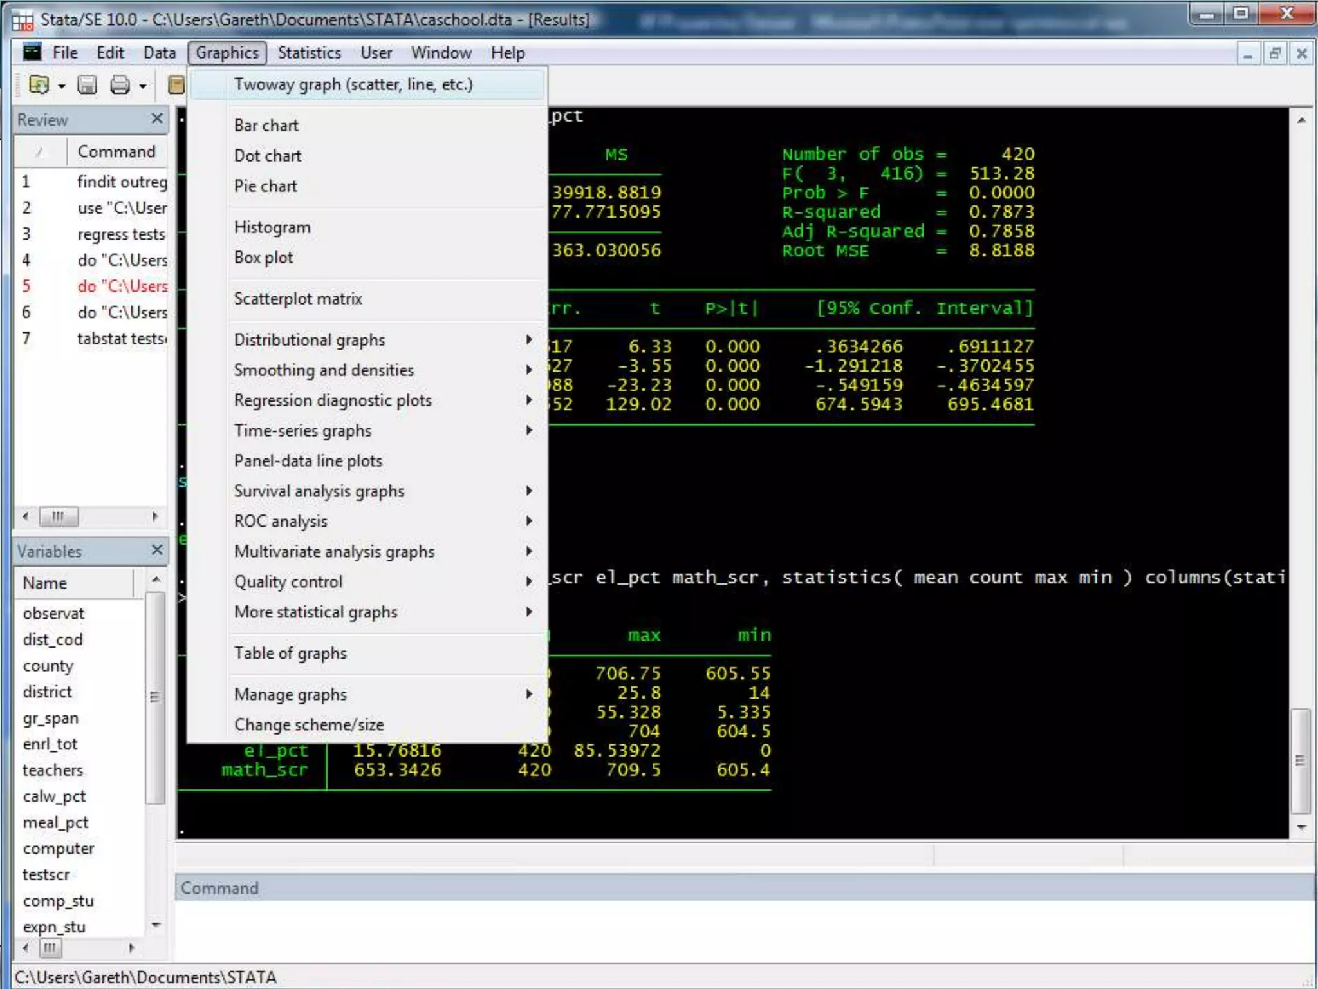Select testscr variable in Variables list
Viewport: 1318px width, 989px height.
tap(46, 874)
